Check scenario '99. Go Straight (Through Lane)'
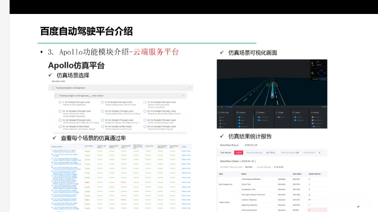 (145, 126)
